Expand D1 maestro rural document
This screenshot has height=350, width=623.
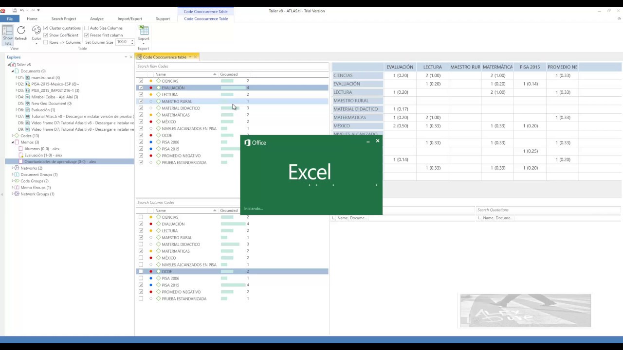[x=17, y=77]
